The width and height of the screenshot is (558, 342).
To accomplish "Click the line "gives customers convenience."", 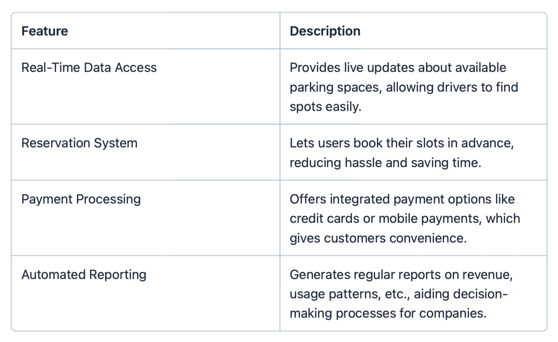I will 378,238.
